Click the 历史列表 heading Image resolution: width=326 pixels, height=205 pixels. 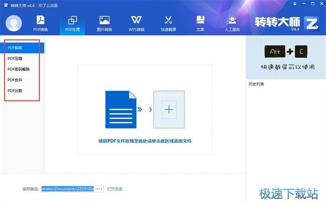click(x=256, y=84)
